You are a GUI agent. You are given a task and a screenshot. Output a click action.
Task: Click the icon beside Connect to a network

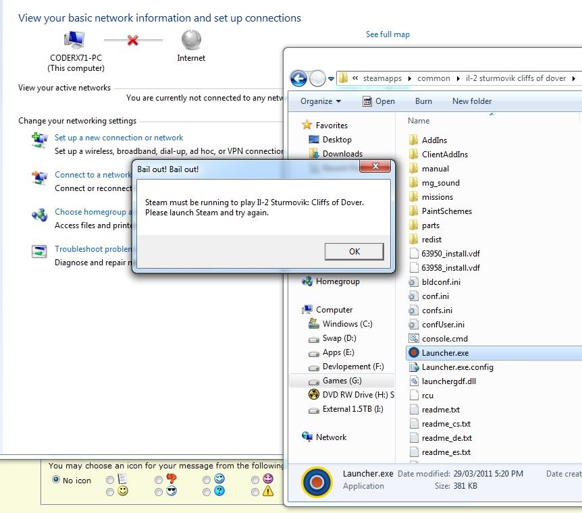(39, 178)
